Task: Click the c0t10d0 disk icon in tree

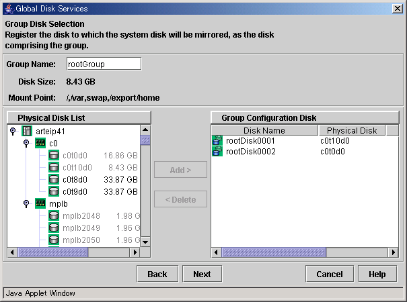Action: click(x=54, y=167)
